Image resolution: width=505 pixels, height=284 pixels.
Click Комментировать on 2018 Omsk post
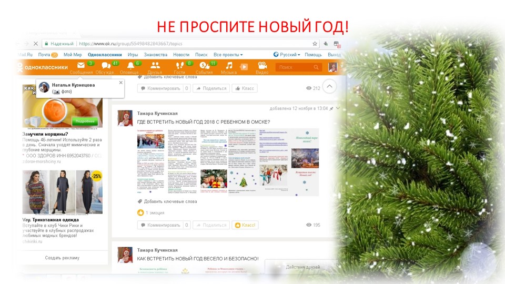click(x=160, y=225)
